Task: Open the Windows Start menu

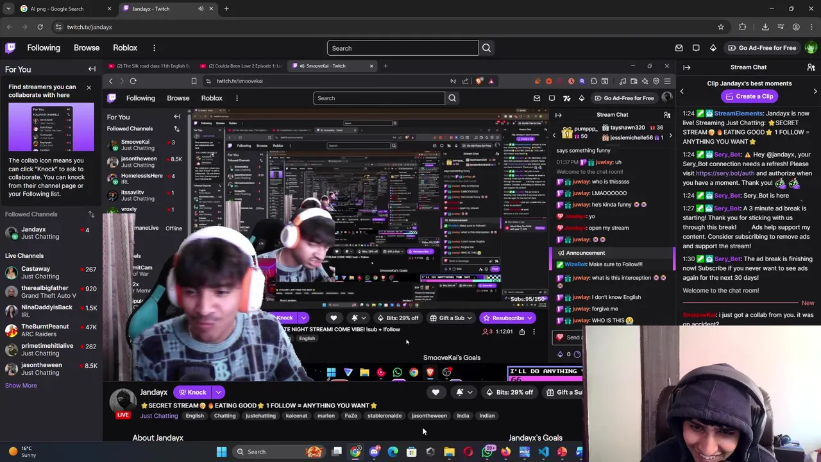Action: (x=221, y=452)
